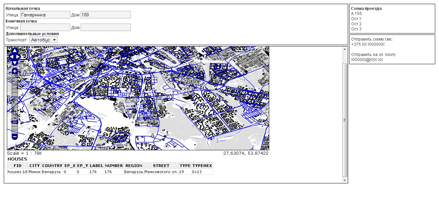Image resolution: width=439 pixels, height=209 pixels.
Task: Focus the Дом field with value 100
Action: click(x=105, y=15)
